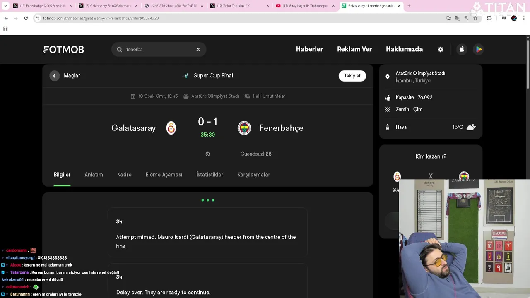
Task: Vote Galatasaray crest in Kim kazanır poll
Action: [397, 177]
